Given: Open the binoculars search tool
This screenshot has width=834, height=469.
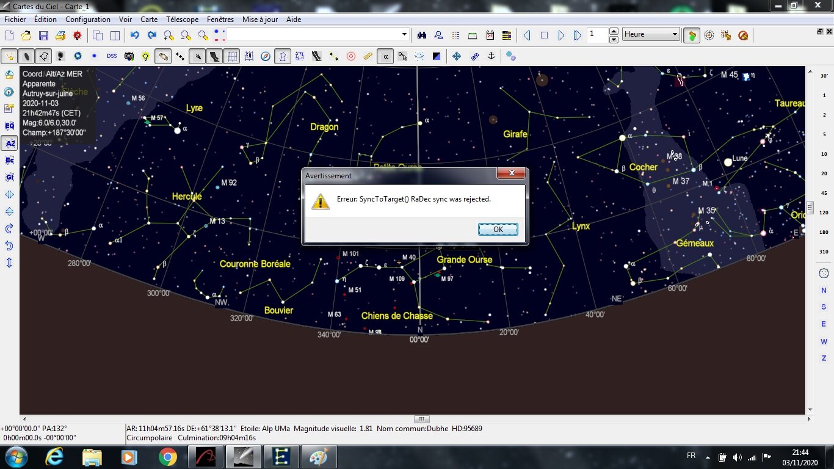Looking at the screenshot, I should tap(421, 35).
